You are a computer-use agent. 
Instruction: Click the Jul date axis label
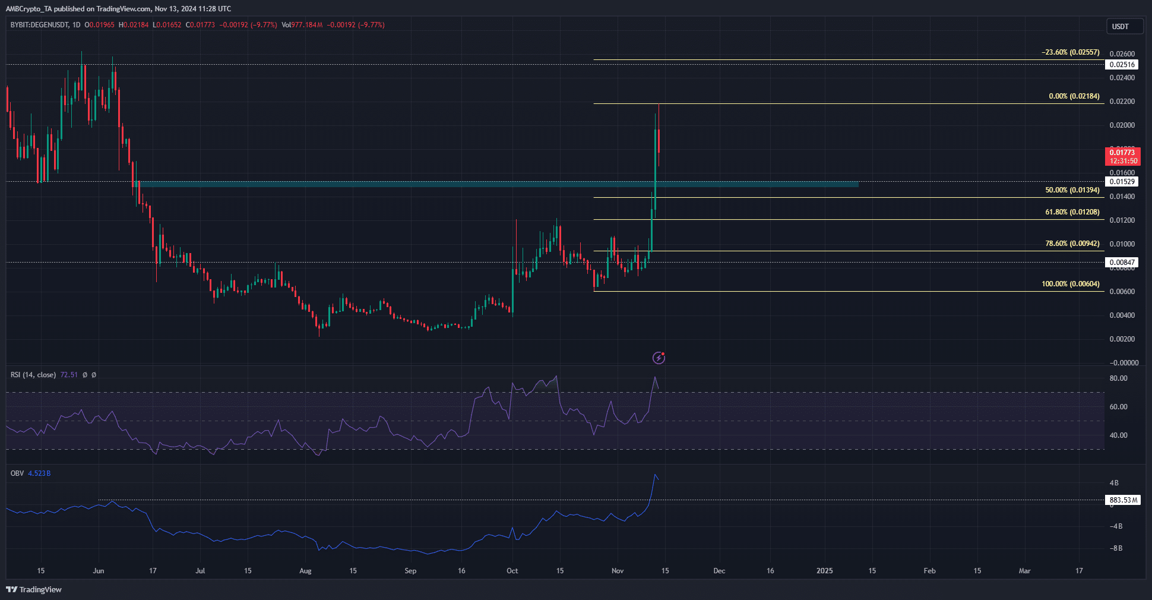(x=200, y=571)
